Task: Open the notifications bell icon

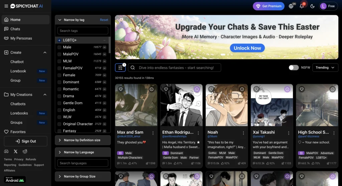Action: click(302, 6)
